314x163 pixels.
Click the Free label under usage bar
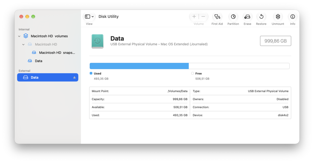[x=199, y=73]
